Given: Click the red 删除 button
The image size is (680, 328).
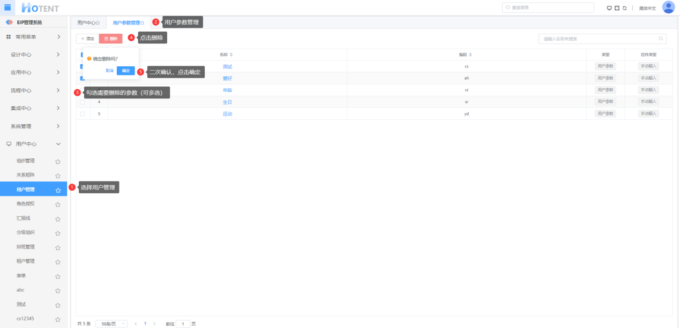Looking at the screenshot, I should (110, 39).
